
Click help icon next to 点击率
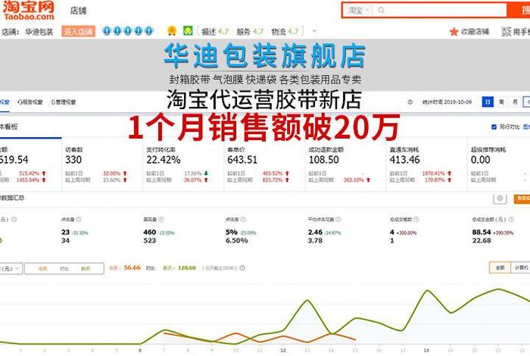pos(243,220)
